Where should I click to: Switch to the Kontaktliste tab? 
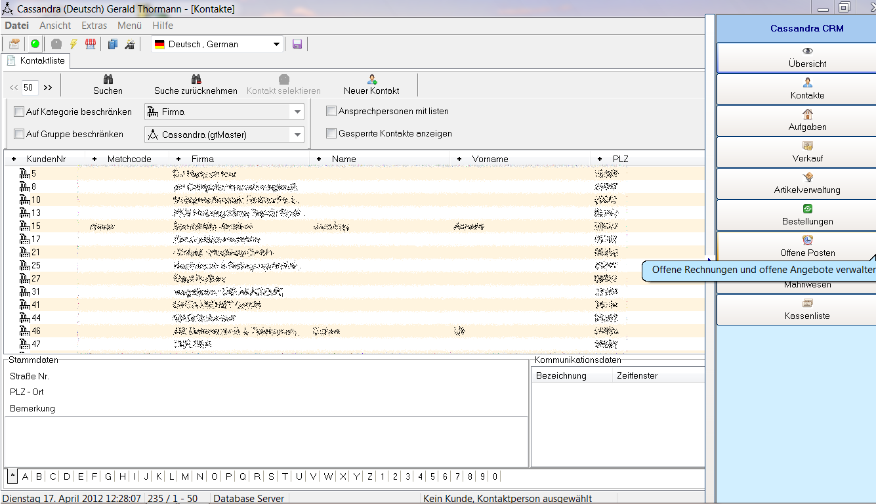36,60
